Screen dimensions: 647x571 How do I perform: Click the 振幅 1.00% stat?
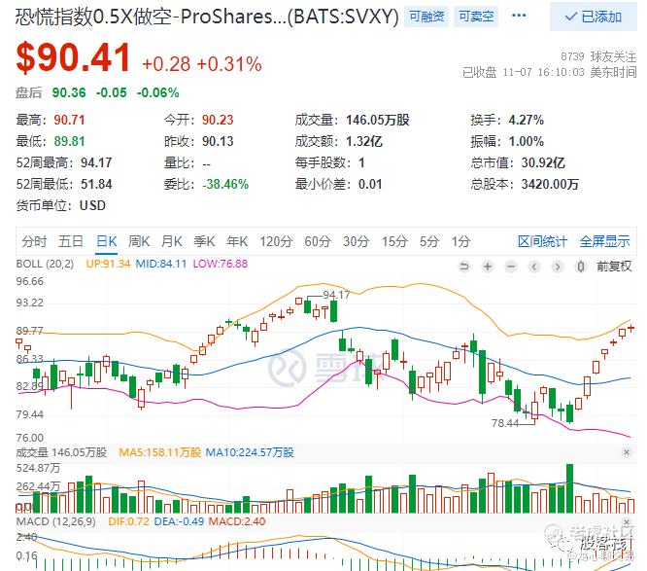point(507,142)
